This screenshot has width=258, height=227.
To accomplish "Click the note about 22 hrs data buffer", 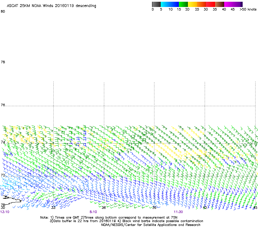I will (x=83, y=221).
